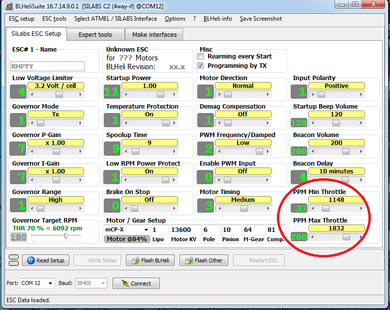Click the Startup Power slider thumb
390x310 pixels.
coord(161,94)
